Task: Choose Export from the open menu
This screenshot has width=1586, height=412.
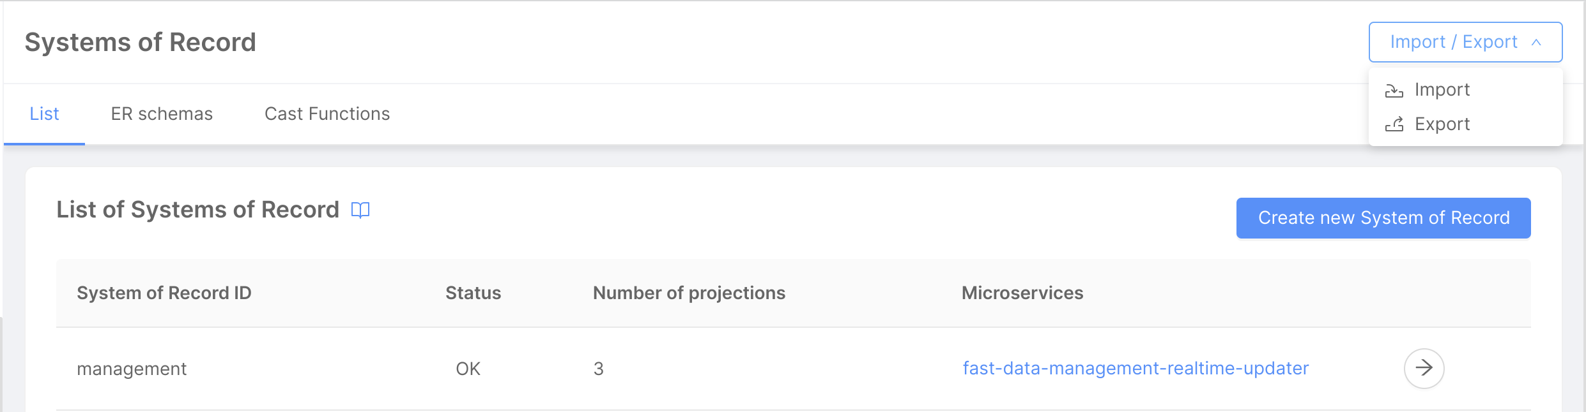Action: click(1442, 124)
